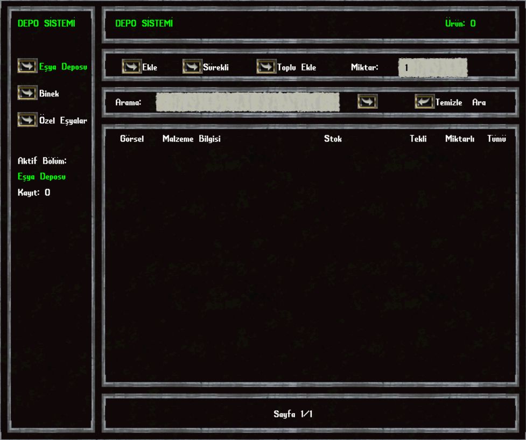
Task: Focus the Miktar quantity input field
Action: click(x=433, y=67)
